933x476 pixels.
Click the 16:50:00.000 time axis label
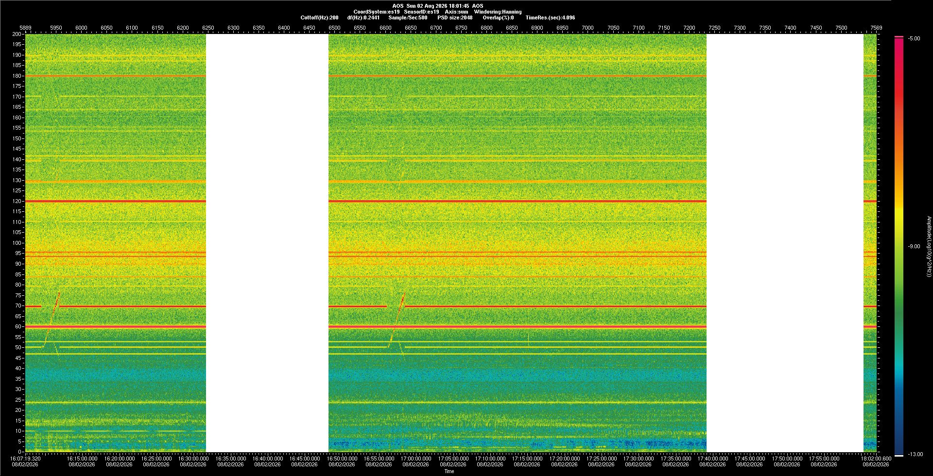(342, 458)
